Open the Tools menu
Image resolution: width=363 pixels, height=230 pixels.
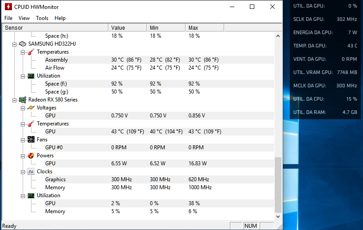[x=42, y=18]
